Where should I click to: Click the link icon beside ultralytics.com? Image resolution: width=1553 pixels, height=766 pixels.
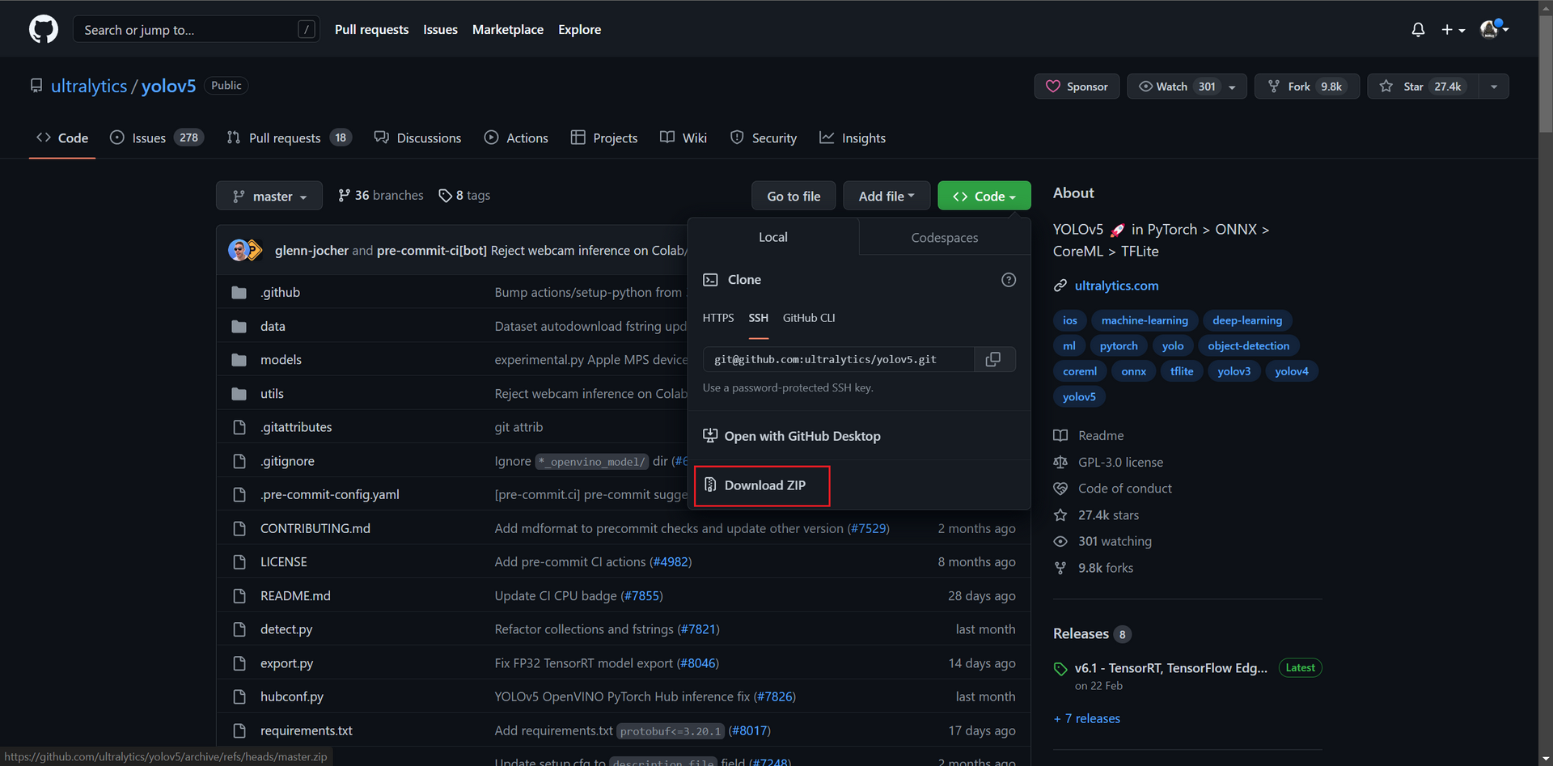[1060, 286]
